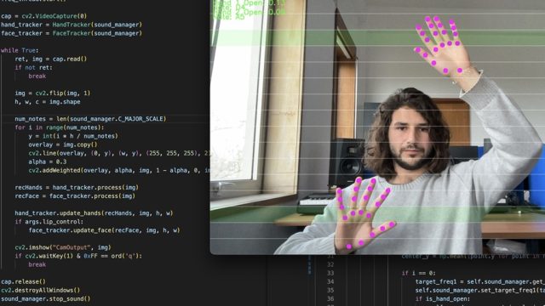
Task: Click line number 32 in the gutter
Action: pos(330,264)
